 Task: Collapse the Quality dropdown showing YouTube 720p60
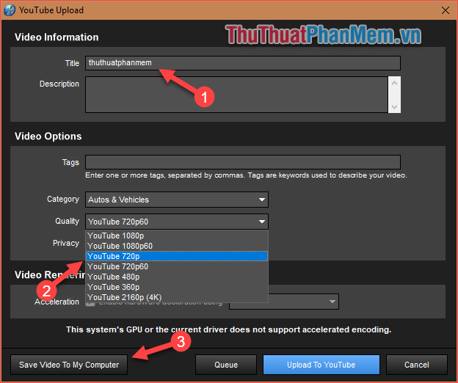pyautogui.click(x=177, y=222)
